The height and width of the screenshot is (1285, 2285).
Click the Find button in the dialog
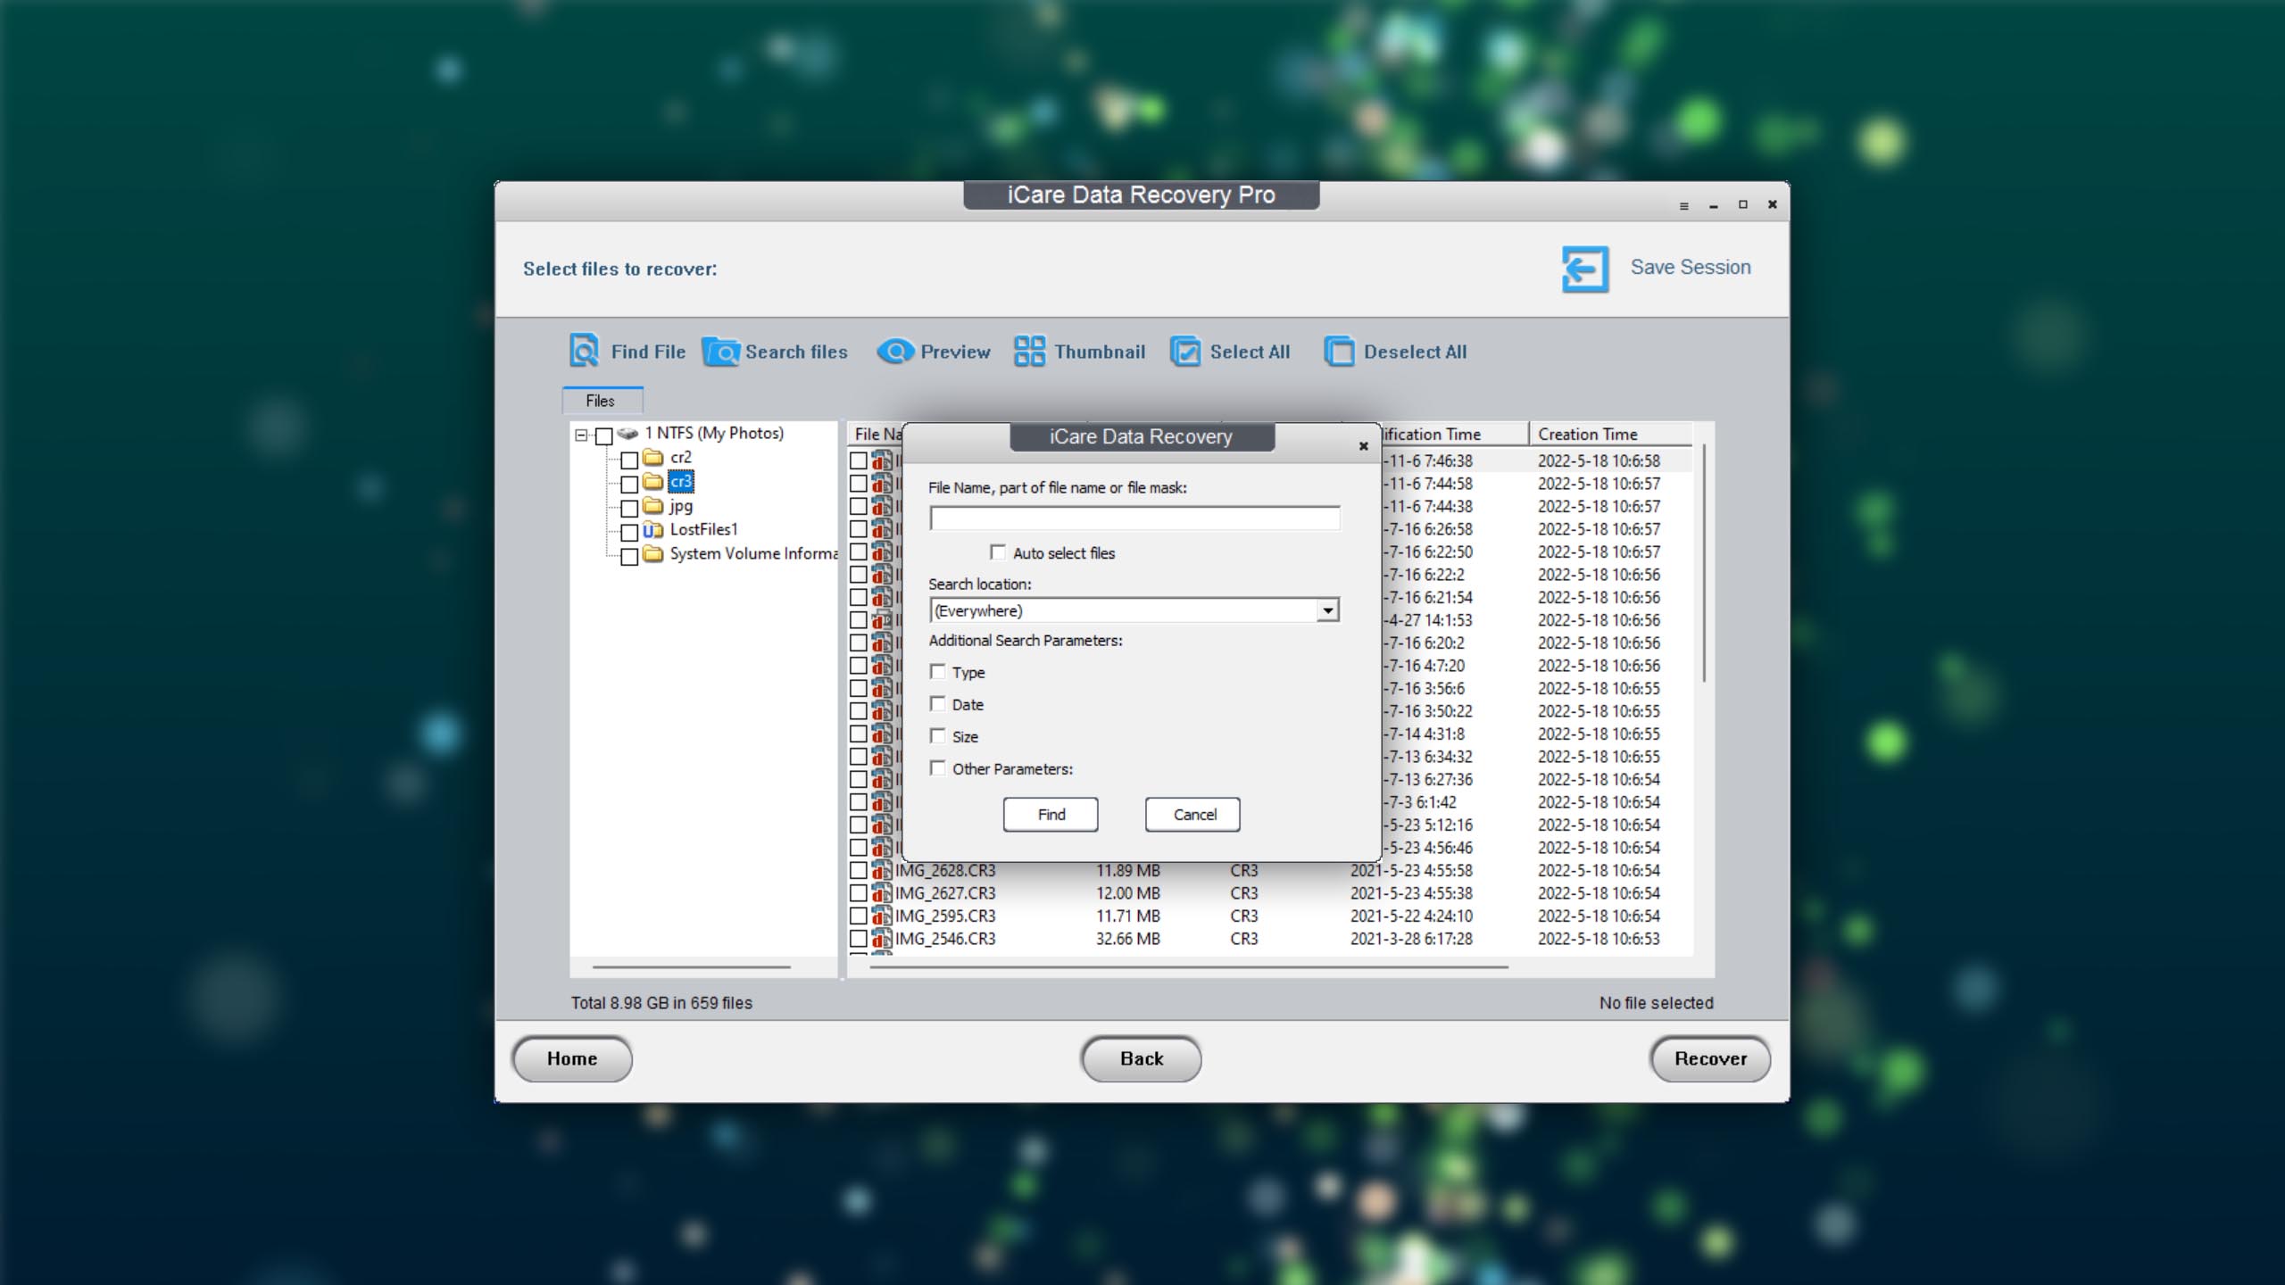pyautogui.click(x=1051, y=814)
